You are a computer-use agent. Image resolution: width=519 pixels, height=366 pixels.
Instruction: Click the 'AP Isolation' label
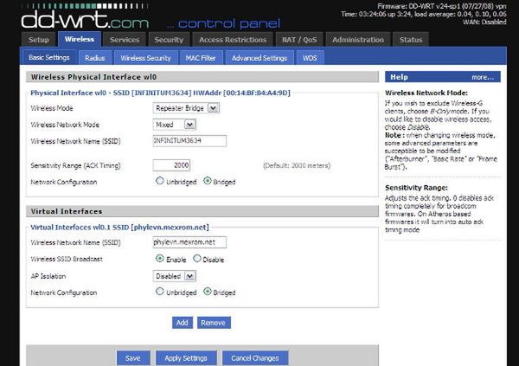point(48,276)
